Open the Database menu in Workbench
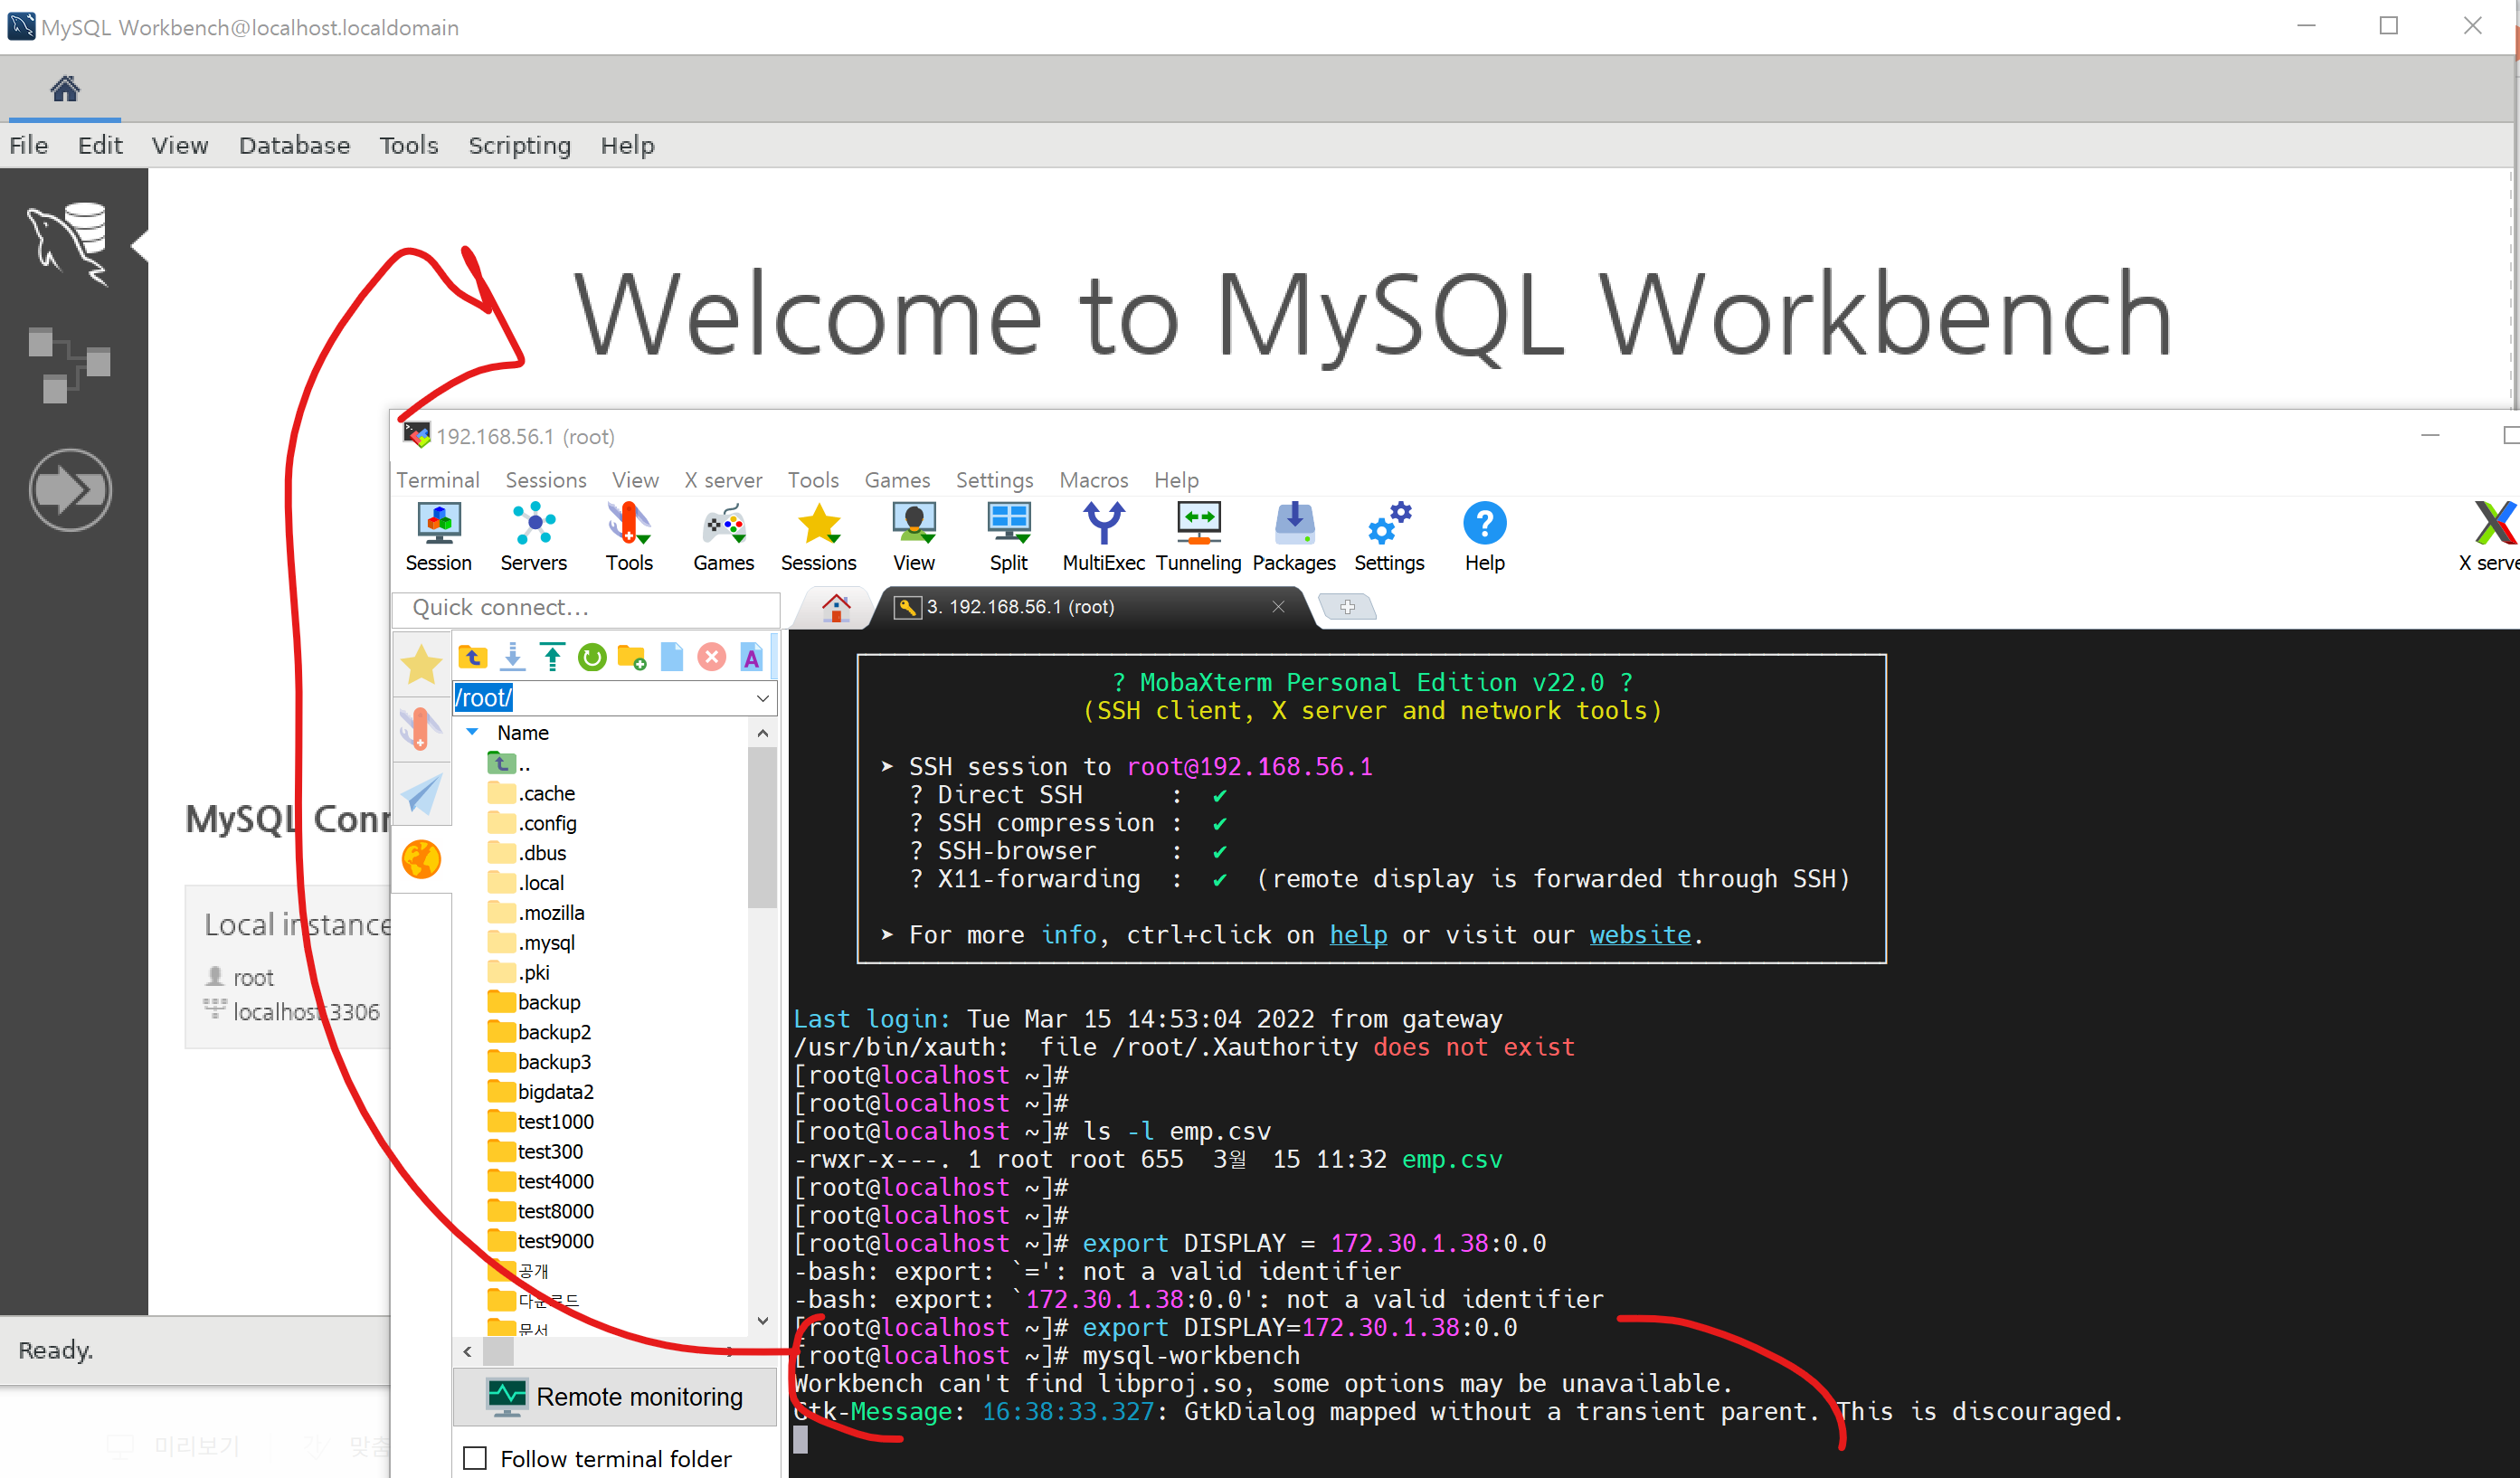2520x1478 pixels. tap(294, 145)
